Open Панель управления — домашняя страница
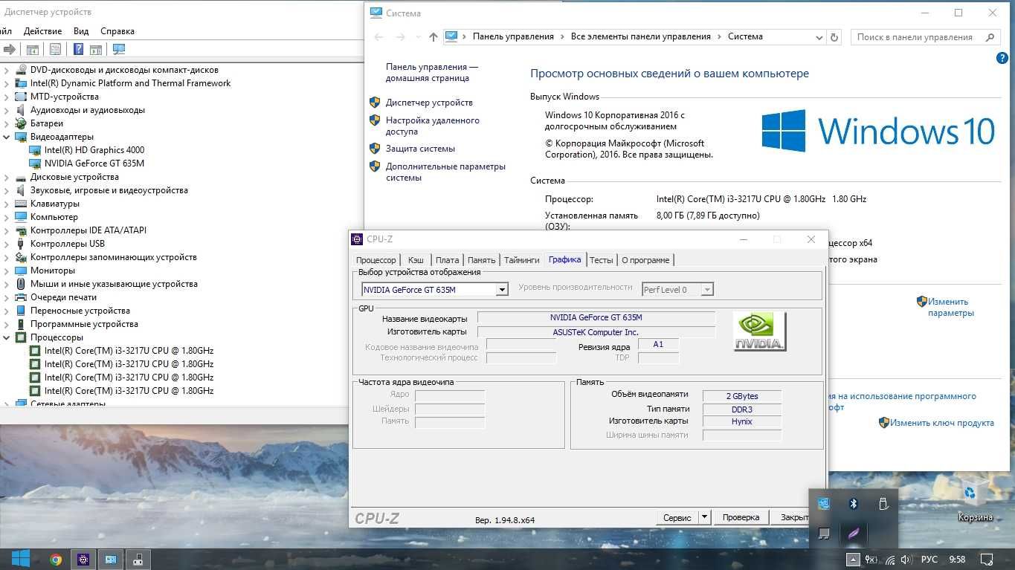 point(432,72)
